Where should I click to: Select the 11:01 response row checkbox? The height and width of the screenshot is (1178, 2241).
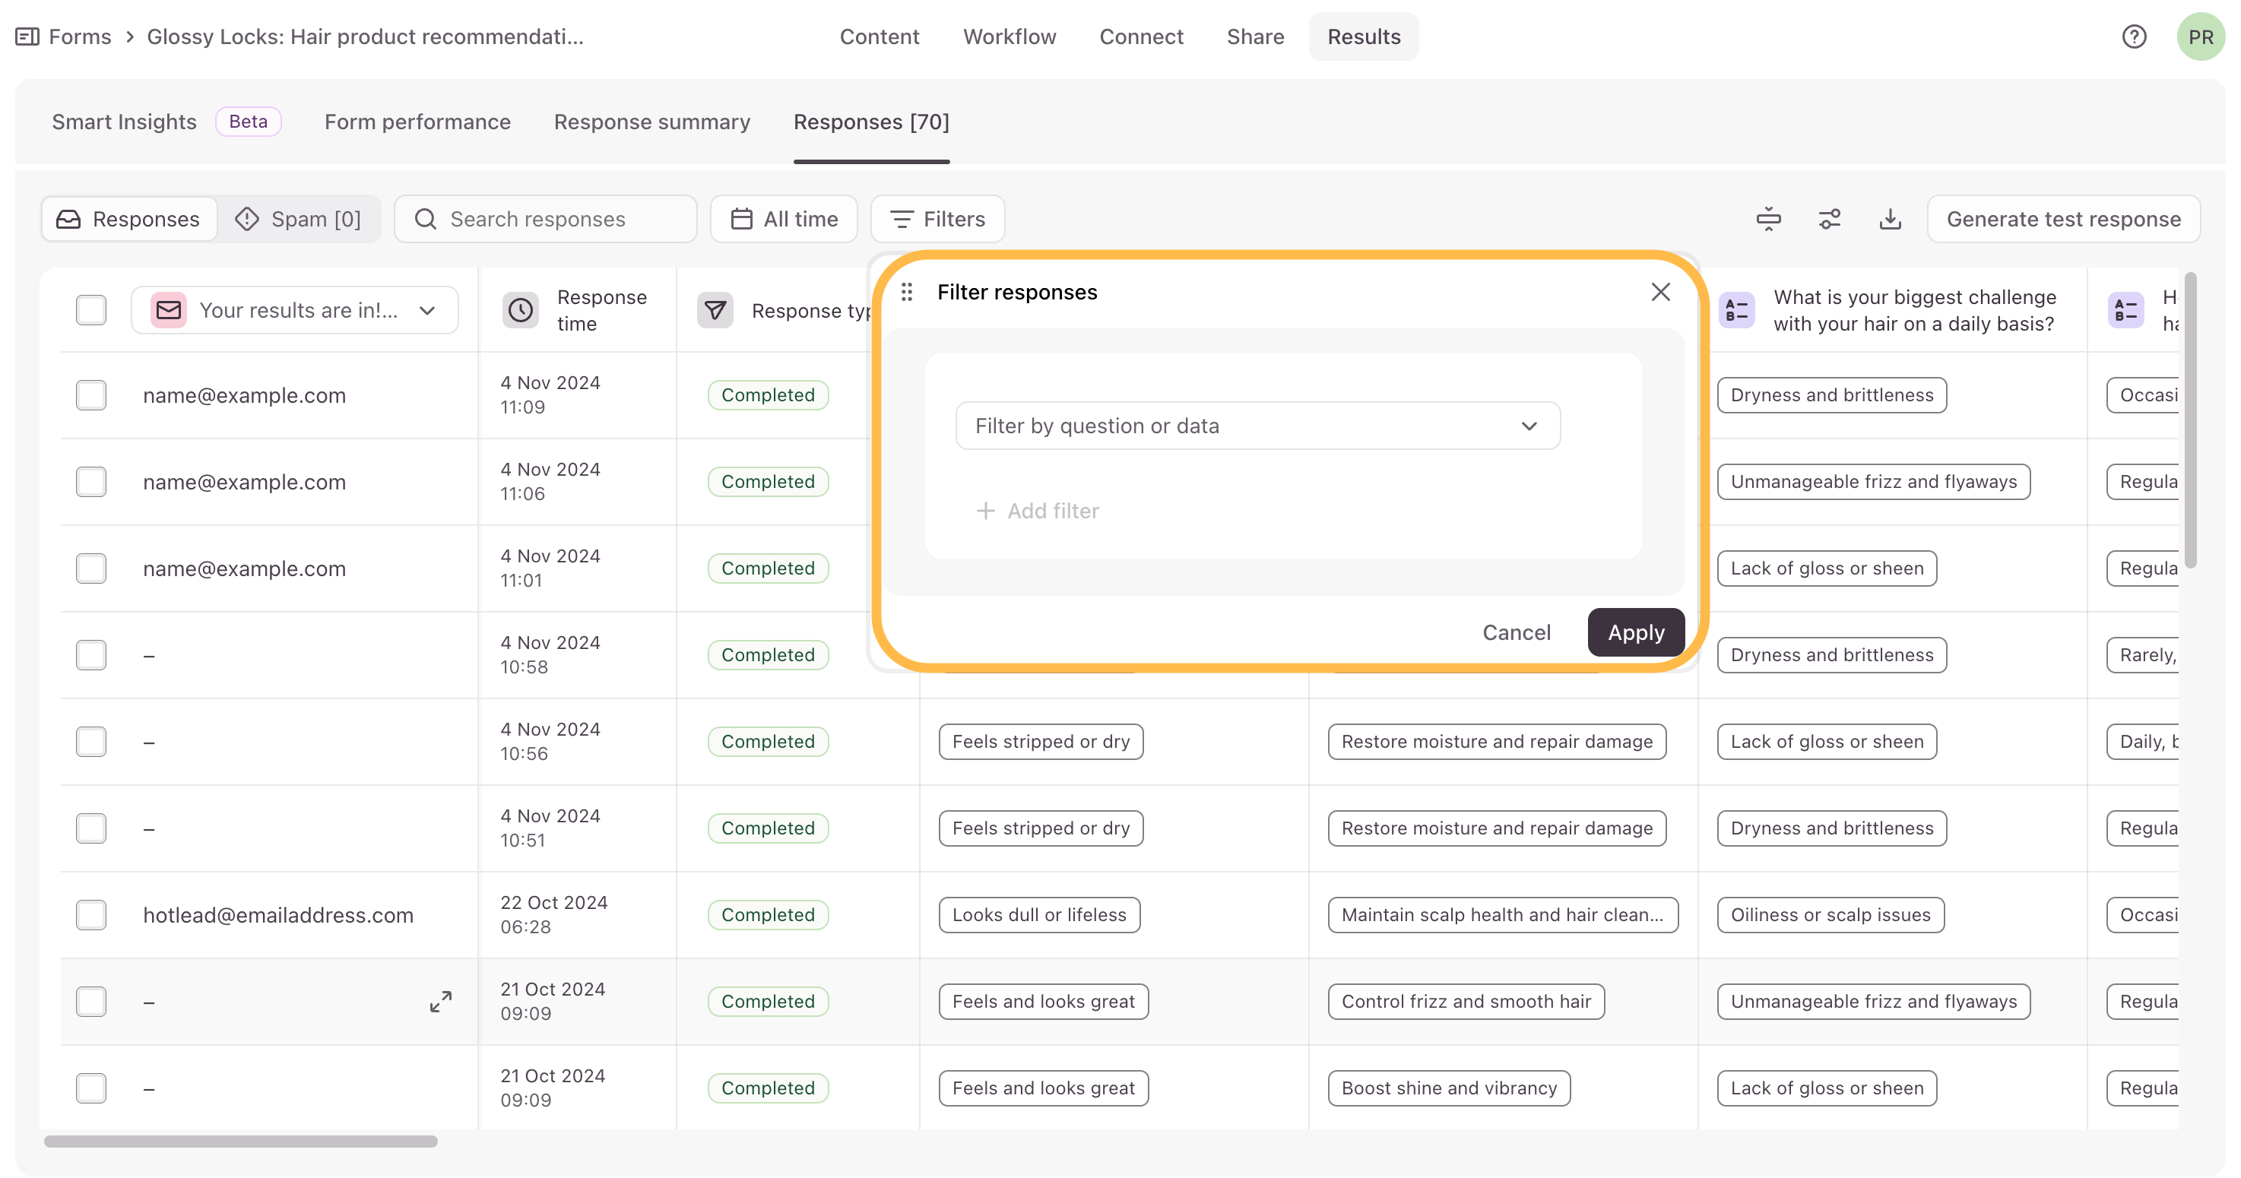pos(90,569)
